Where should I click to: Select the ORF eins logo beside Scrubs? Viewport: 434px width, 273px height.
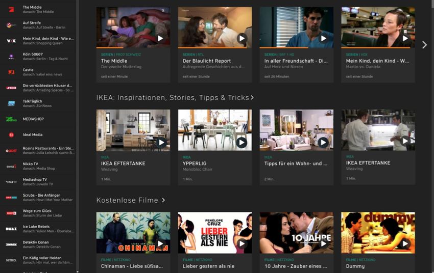click(11, 198)
